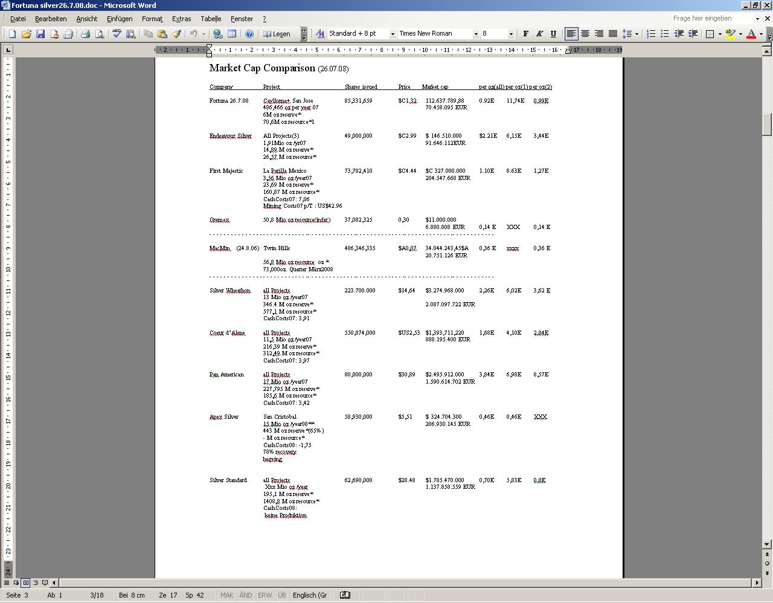Toggle ÜB overtype mode in status bar

tap(282, 595)
